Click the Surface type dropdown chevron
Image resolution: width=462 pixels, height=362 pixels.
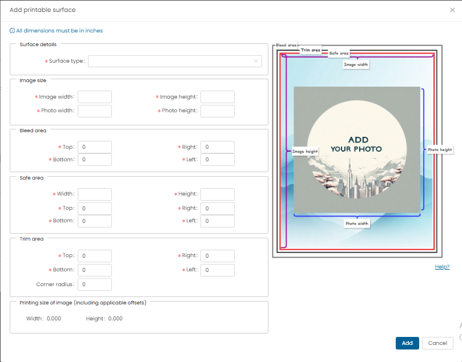[x=256, y=61]
